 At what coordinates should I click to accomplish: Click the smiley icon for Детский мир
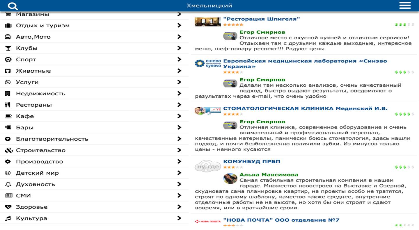[x=8, y=173]
